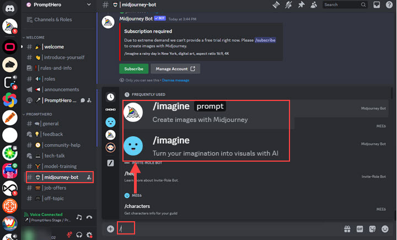Image resolution: width=397 pixels, height=240 pixels.
Task: Select MEE6 /imagine command
Action: pyautogui.click(x=206, y=146)
